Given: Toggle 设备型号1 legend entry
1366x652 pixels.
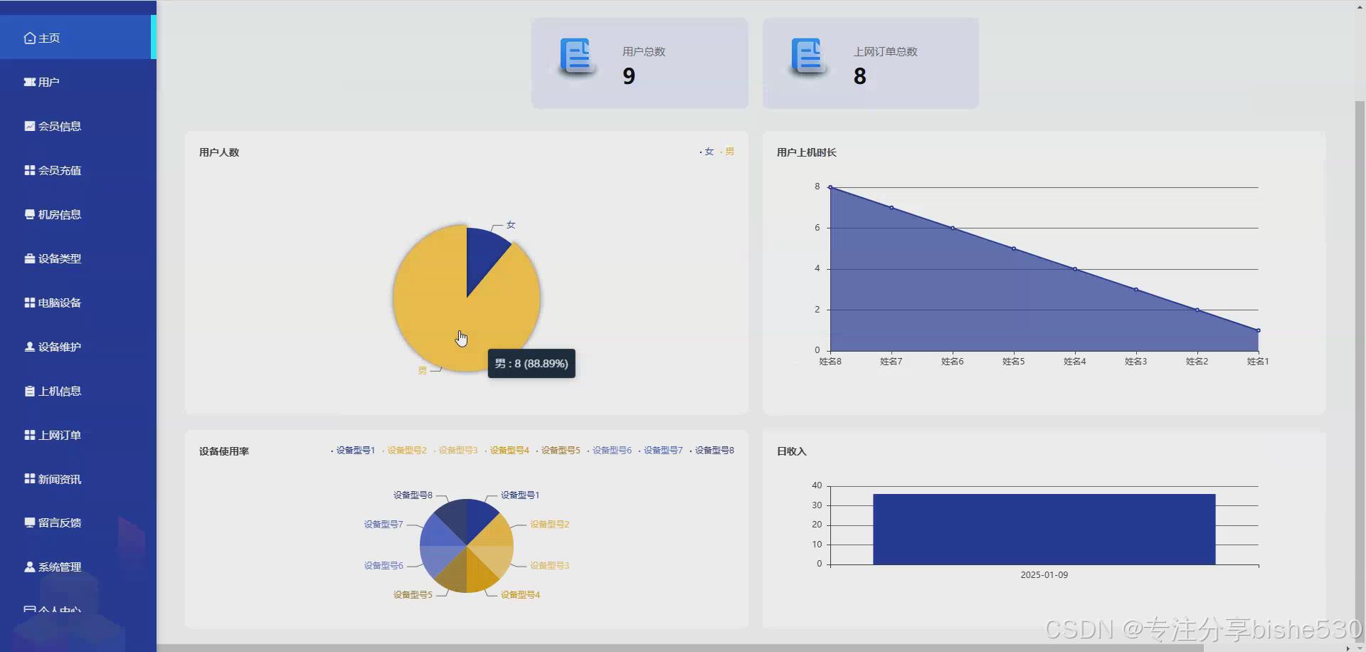Looking at the screenshot, I should tap(353, 450).
